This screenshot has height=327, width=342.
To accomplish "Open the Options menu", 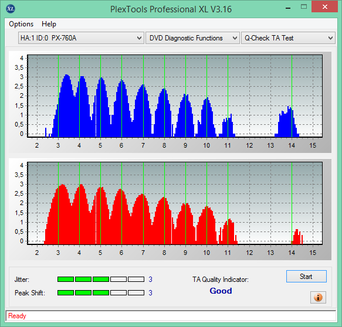I will 21,24.
